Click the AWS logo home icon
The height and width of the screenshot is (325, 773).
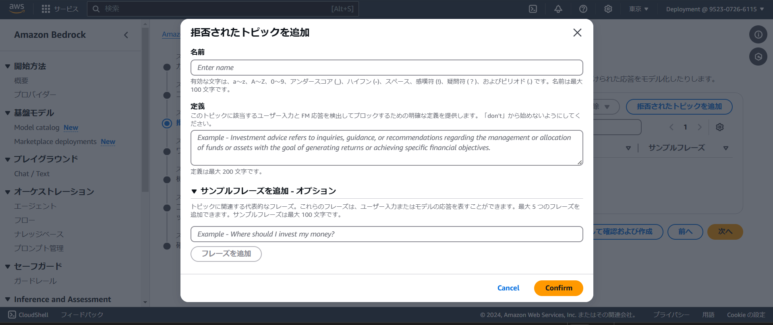pyautogui.click(x=17, y=8)
